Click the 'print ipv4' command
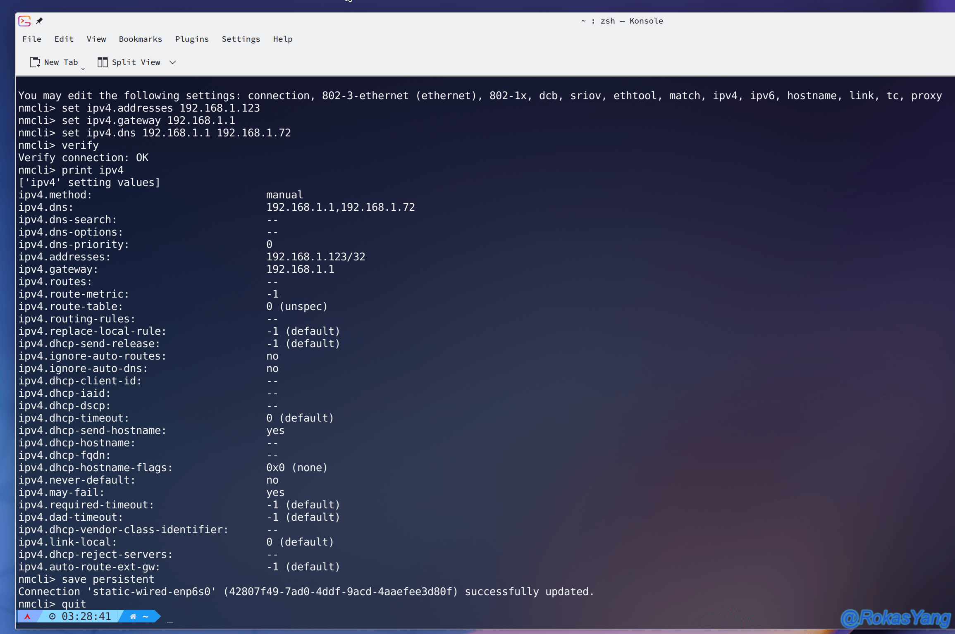 tap(93, 170)
